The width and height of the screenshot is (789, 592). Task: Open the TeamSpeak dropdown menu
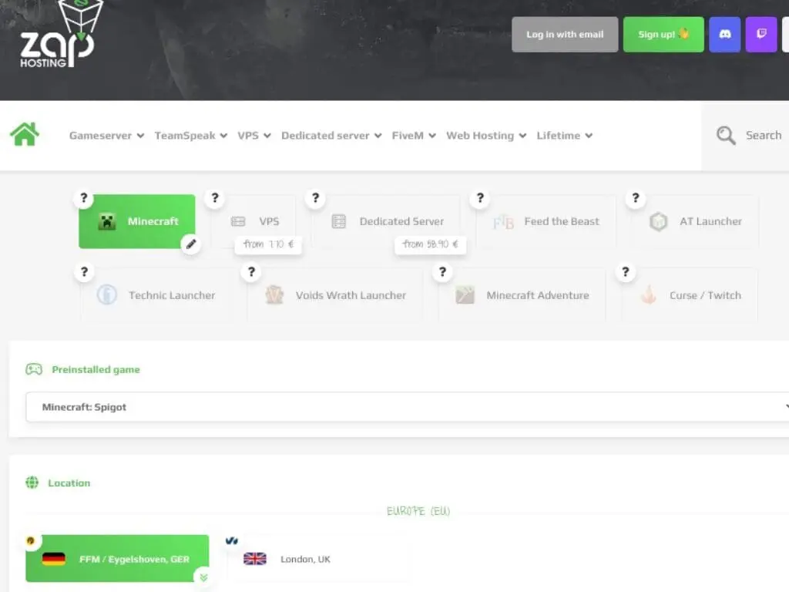[191, 136]
